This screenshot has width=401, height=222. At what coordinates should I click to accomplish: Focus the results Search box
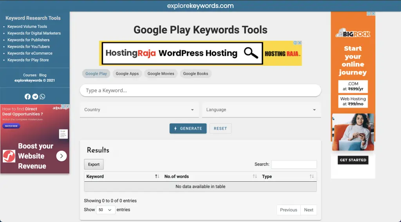[x=294, y=164]
